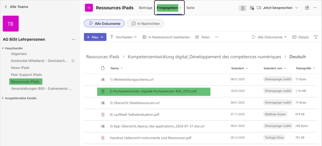Go to Ressources iPads breadcrumb
322x146 pixels.
tap(103, 57)
